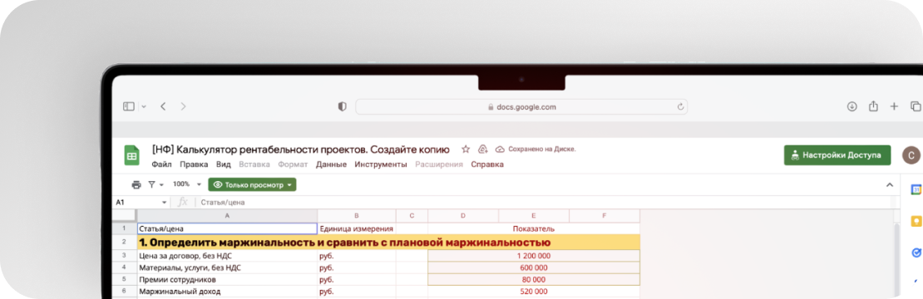Click Сохранено на Диске status text

541,149
